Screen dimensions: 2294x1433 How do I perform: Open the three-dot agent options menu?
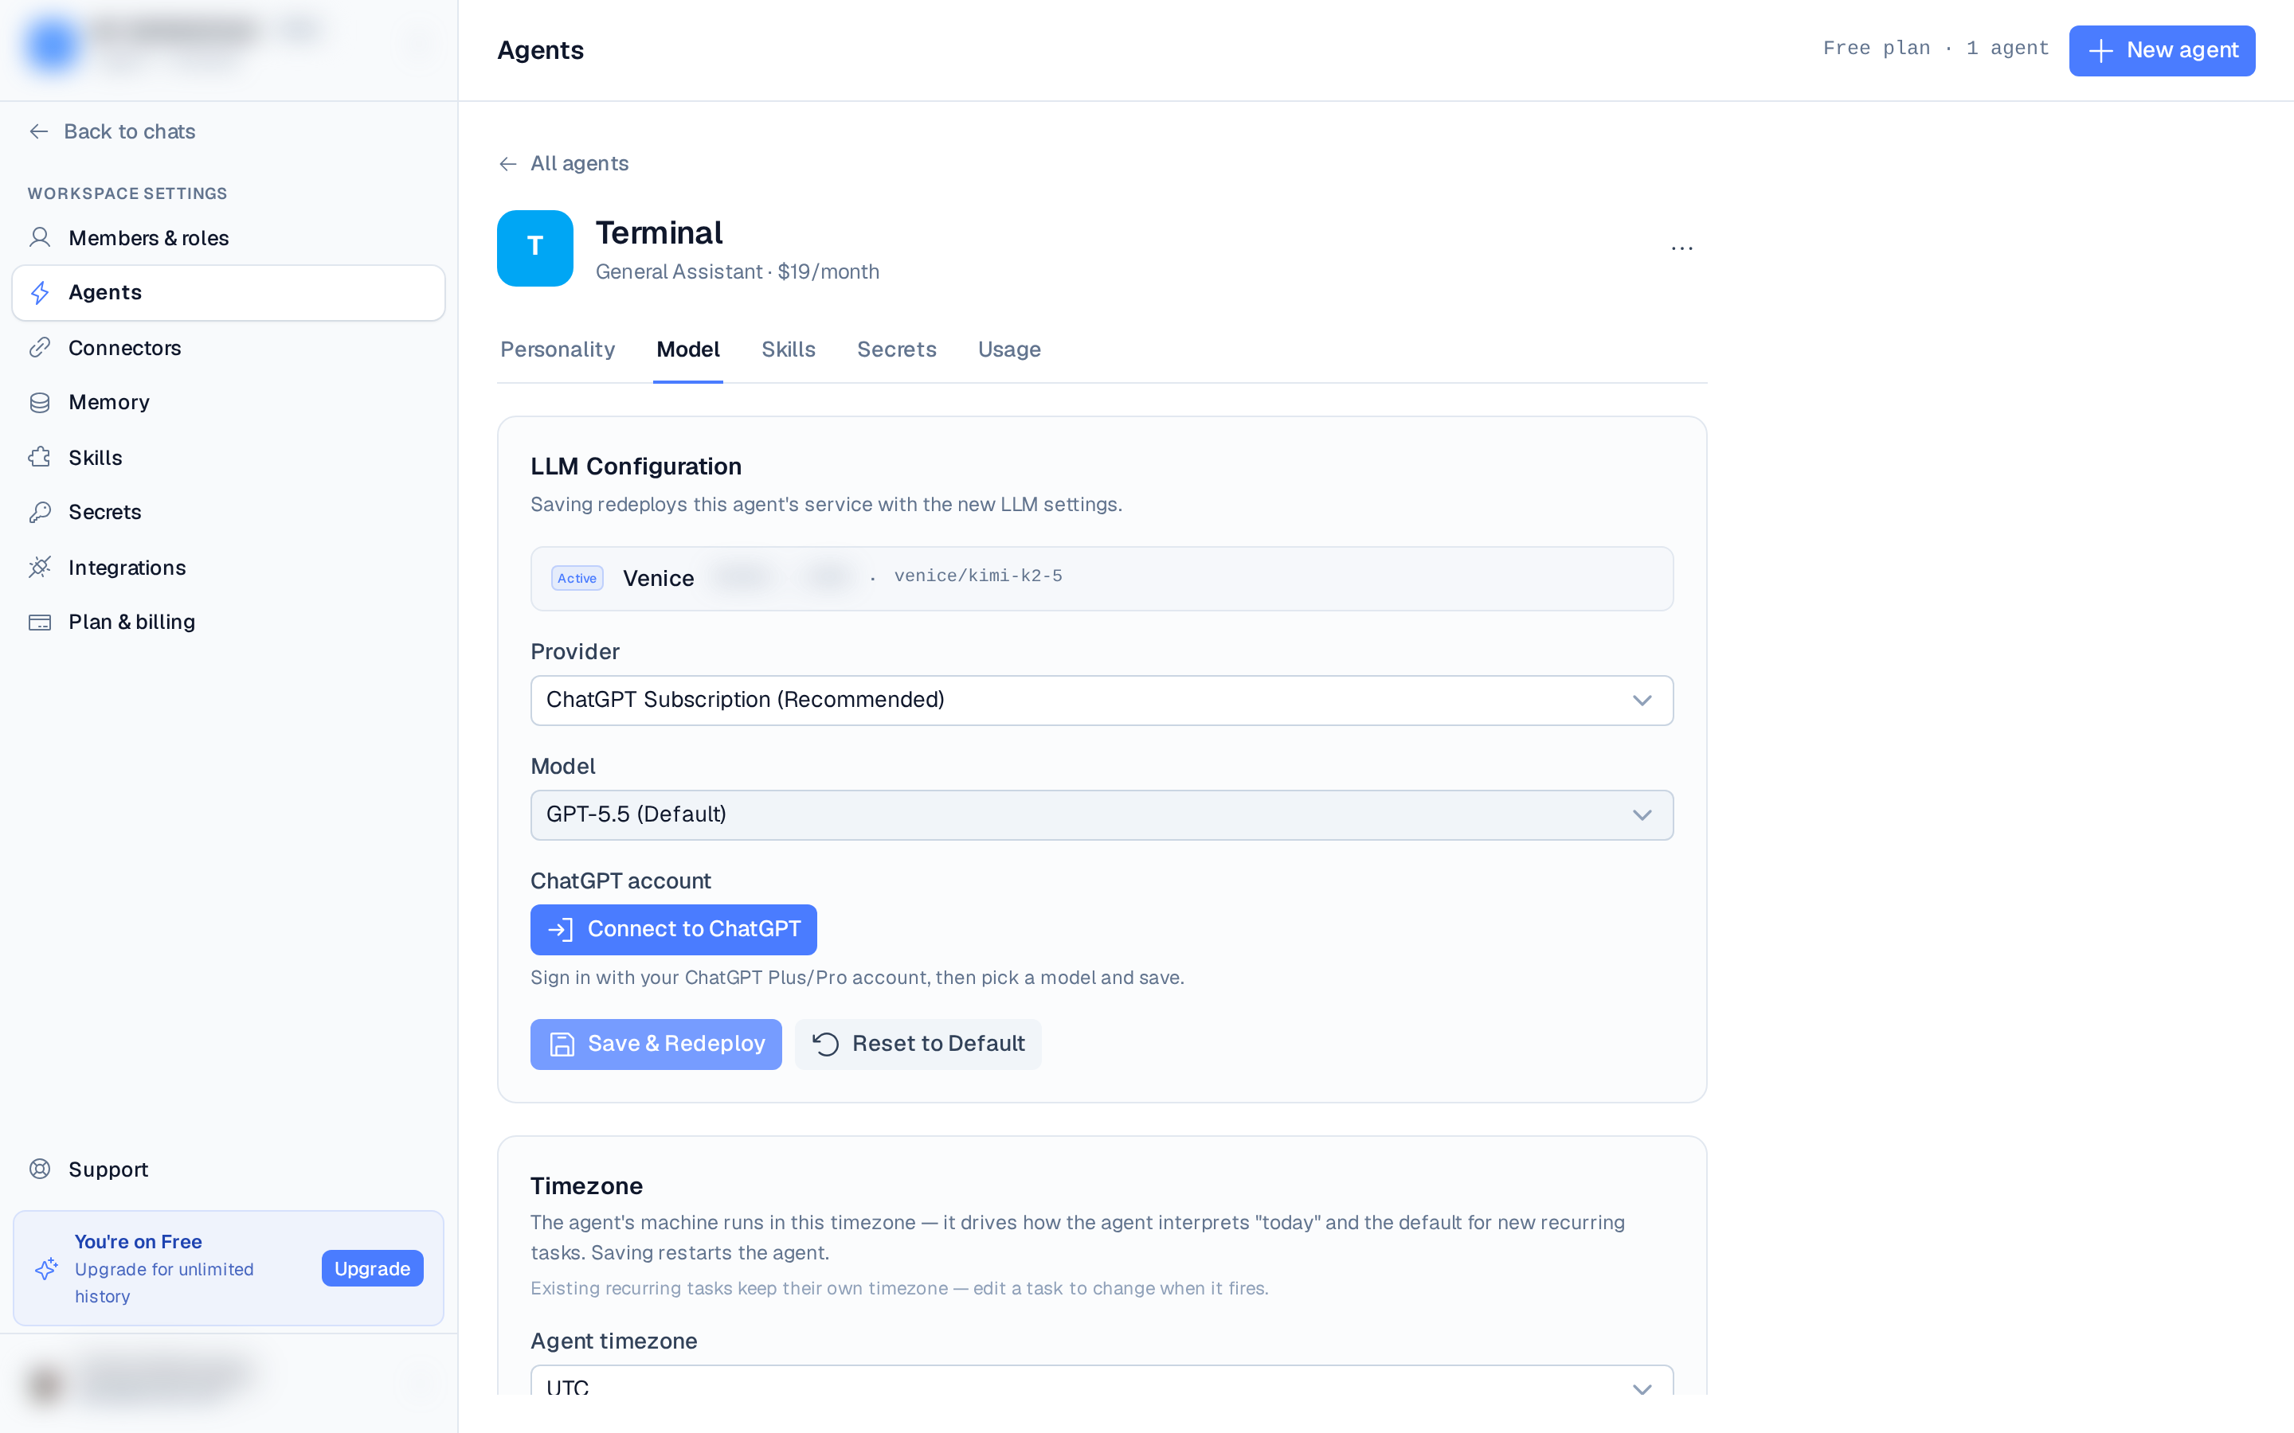pos(1681,248)
